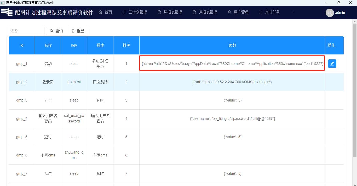Open 用户管理 from the top navigation
The height and width of the screenshot is (186, 357).
(x=238, y=12)
